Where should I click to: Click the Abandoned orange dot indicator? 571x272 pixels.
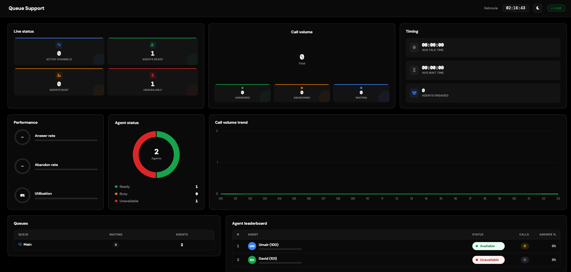coord(302,88)
